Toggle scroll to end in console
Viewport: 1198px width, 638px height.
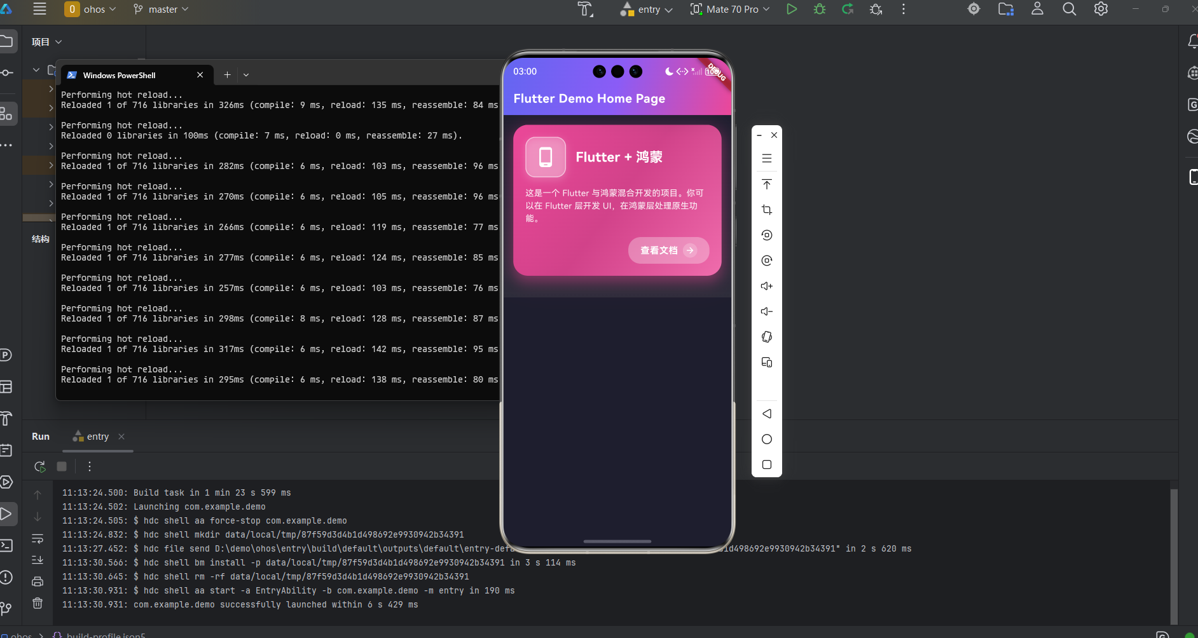38,560
